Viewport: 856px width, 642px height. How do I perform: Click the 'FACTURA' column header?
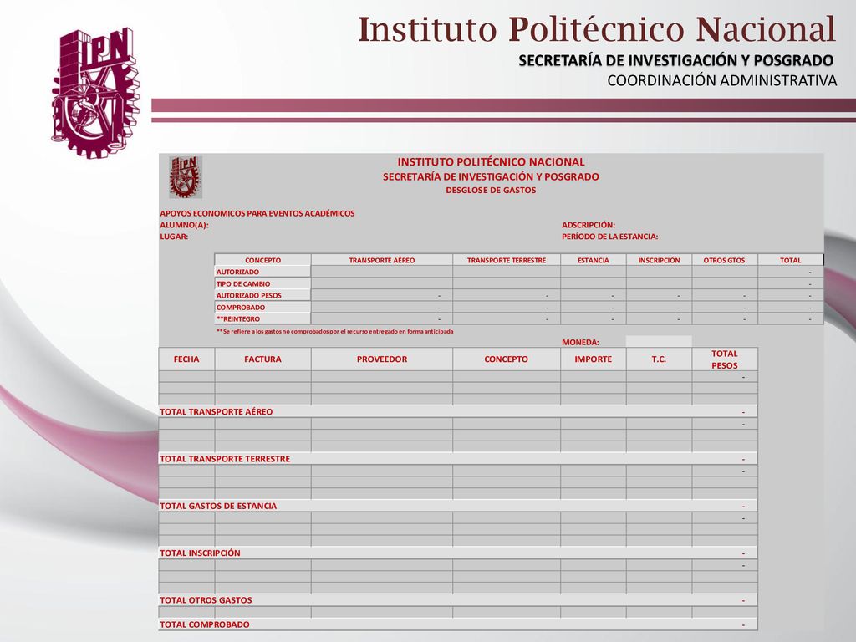262,359
